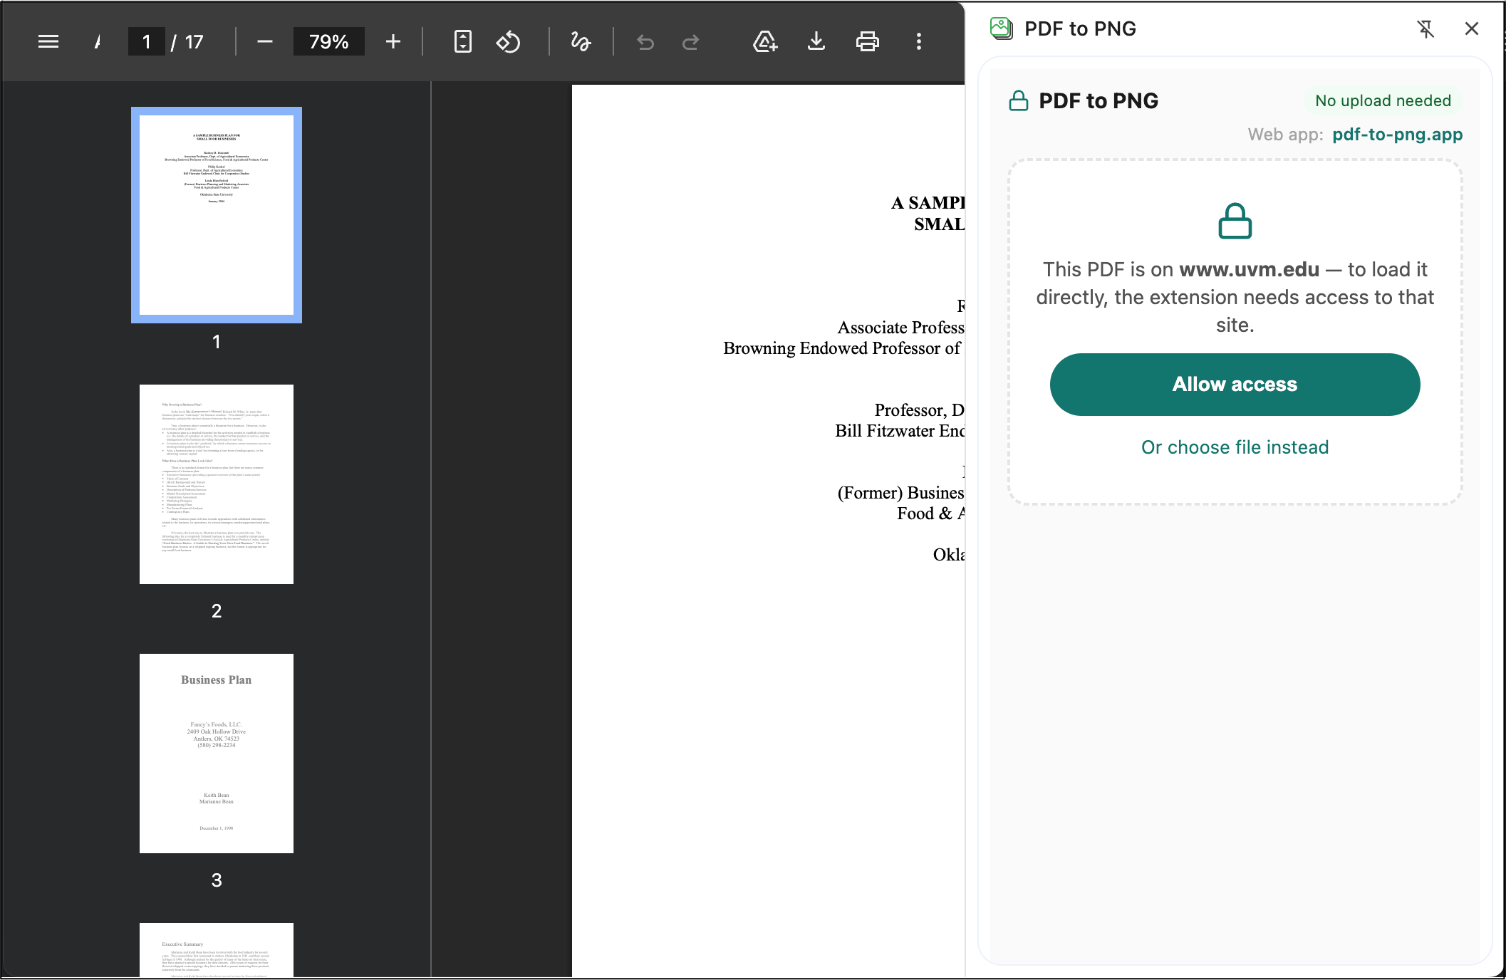Click the Allow access button

point(1235,384)
